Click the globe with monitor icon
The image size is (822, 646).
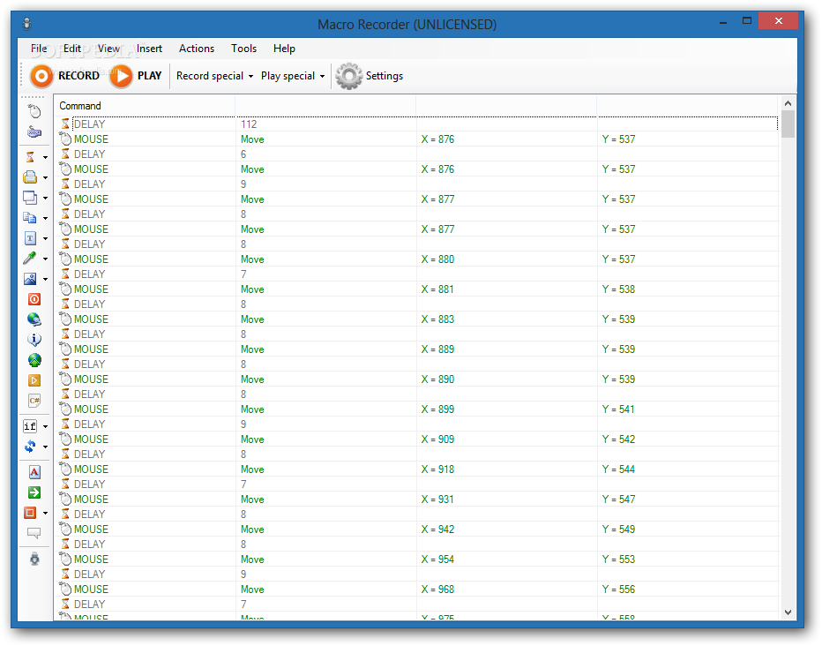point(34,319)
